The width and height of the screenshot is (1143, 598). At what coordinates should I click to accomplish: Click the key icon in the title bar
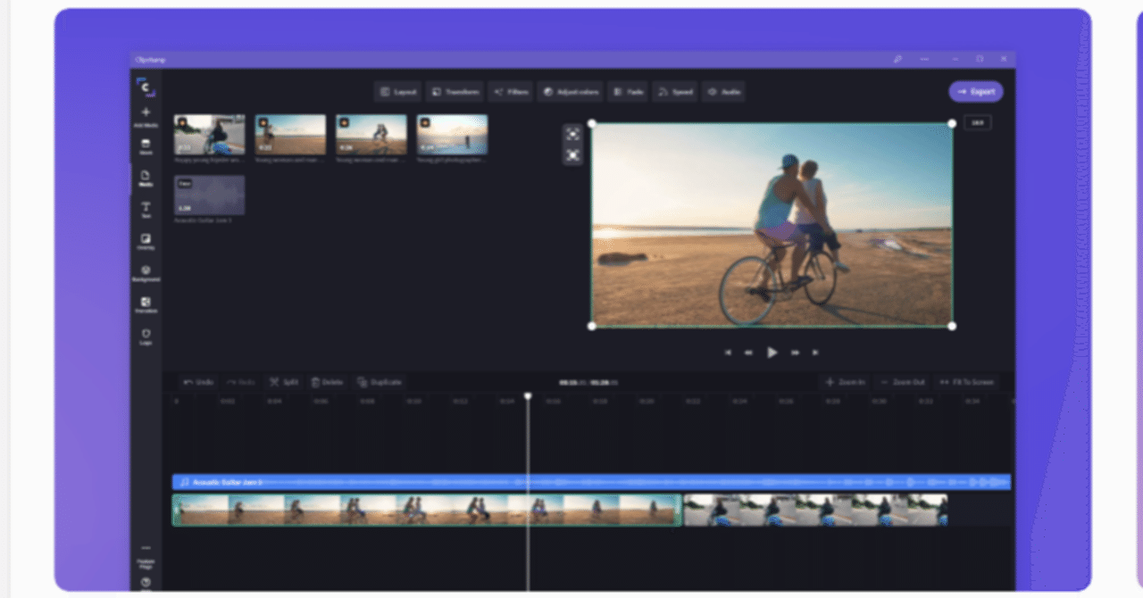(897, 59)
